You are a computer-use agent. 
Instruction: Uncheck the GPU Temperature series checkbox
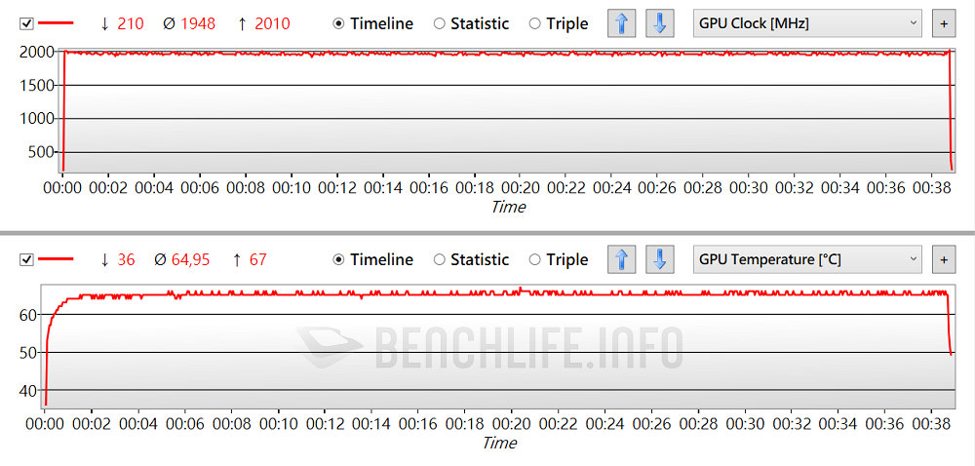pyautogui.click(x=26, y=259)
